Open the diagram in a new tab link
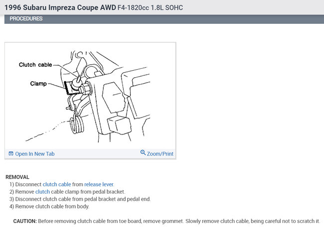The height and width of the screenshot is (235, 324). (35, 154)
